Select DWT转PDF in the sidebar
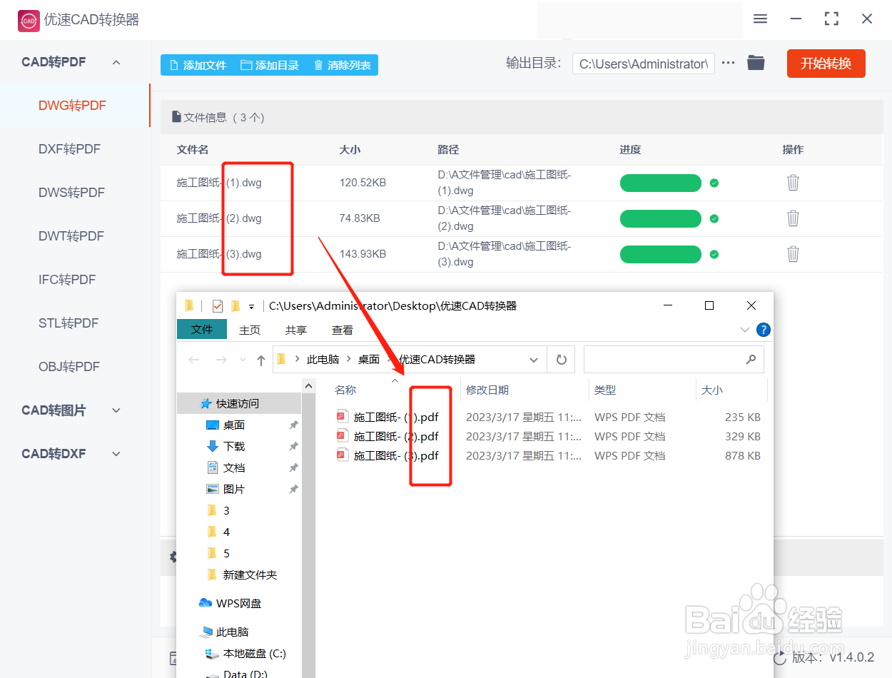 pos(71,236)
